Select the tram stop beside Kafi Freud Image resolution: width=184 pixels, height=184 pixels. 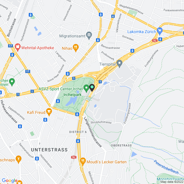tap(45, 120)
